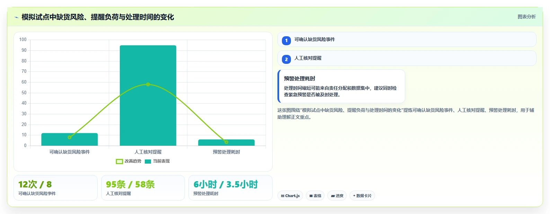The width and height of the screenshot is (550, 214).
Task: Click the x-axis label 人工核对提醒
Action: point(148,152)
